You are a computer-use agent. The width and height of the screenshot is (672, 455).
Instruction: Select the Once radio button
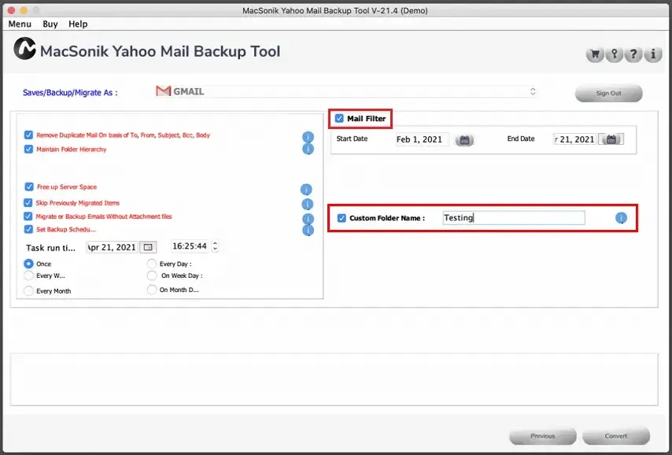[28, 264]
